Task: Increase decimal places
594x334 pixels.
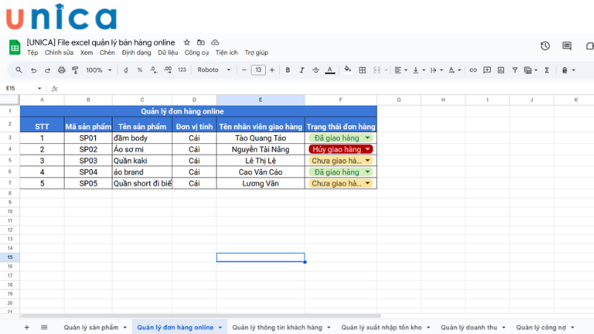Action: (168, 70)
